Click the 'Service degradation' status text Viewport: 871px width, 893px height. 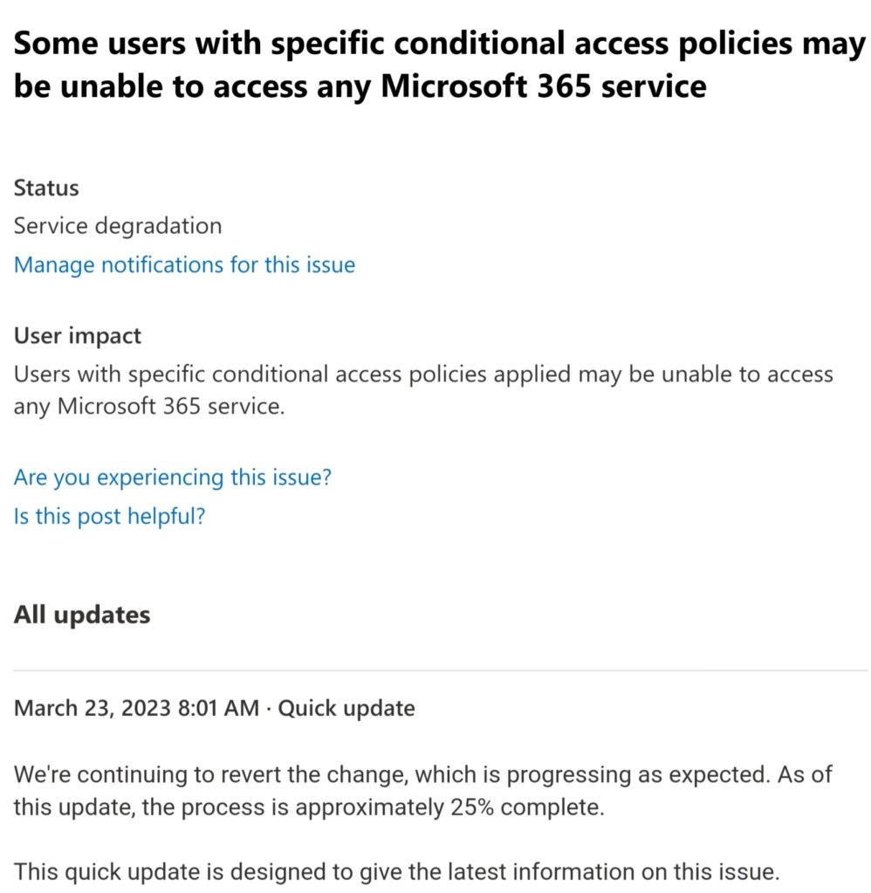118,226
